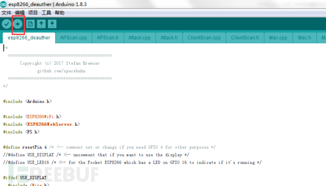Click the Copyright (c) 2017 Stefan Kremser line
This screenshot has width=326, height=186.
pos(60,63)
